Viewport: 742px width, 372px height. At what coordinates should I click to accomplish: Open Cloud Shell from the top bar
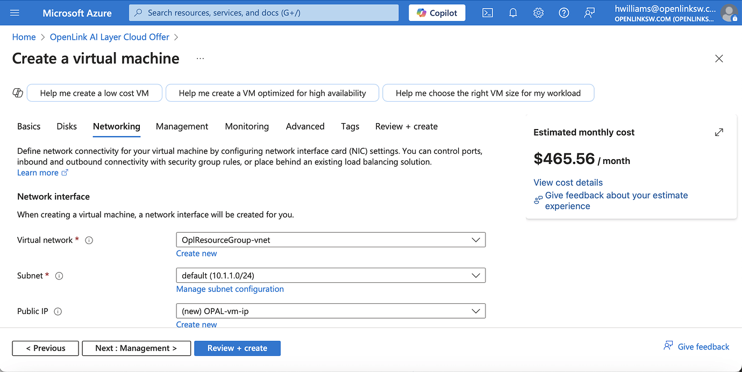click(488, 13)
